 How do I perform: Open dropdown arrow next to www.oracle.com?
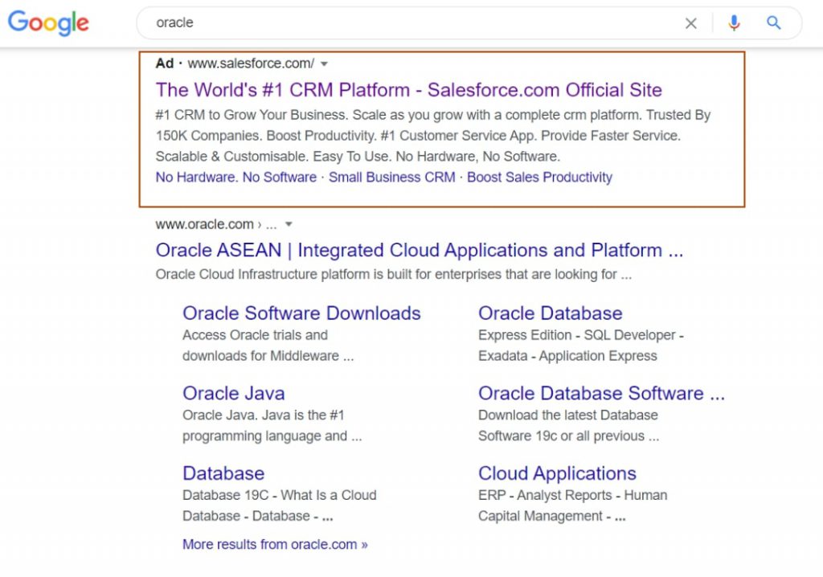coord(289,224)
